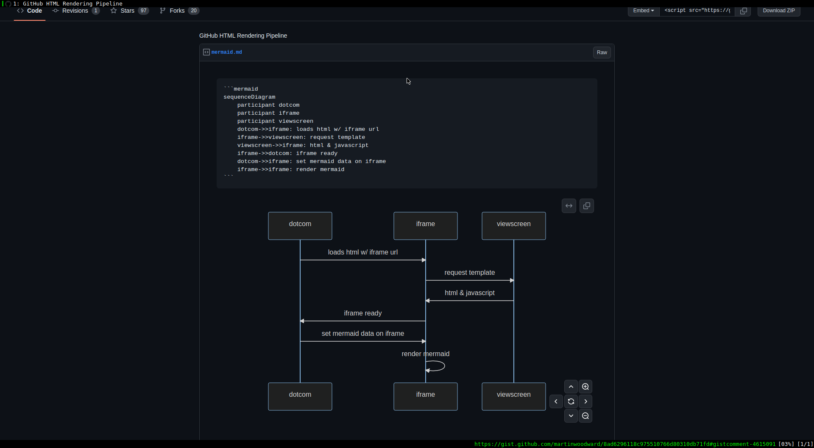Pan the diagram up
Image resolution: width=814 pixels, height=448 pixels.
click(571, 387)
